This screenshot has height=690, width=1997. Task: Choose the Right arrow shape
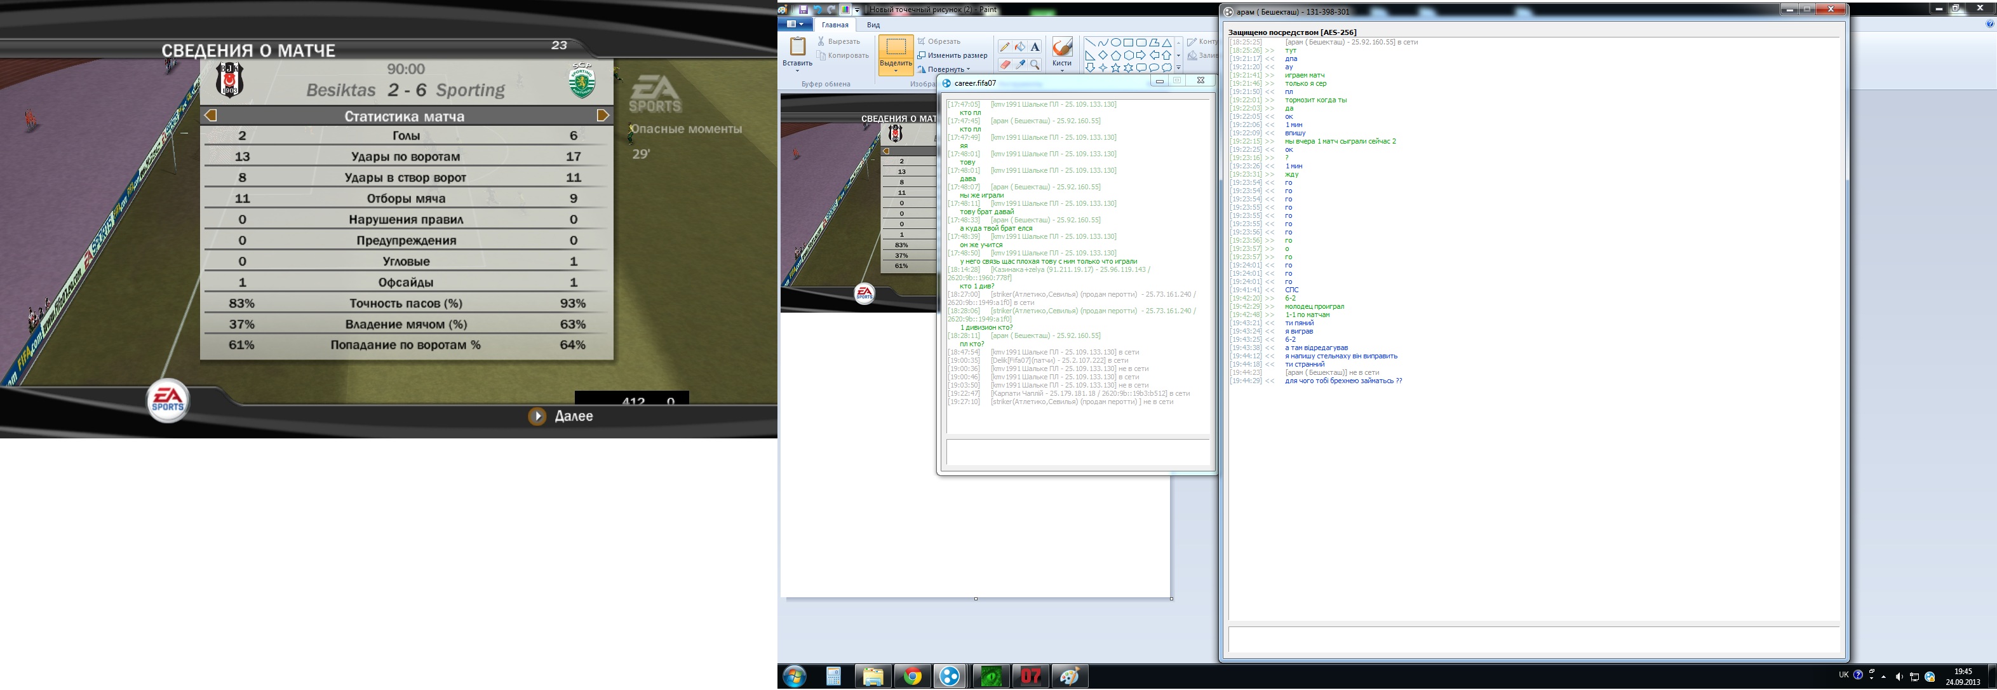pyautogui.click(x=1141, y=55)
